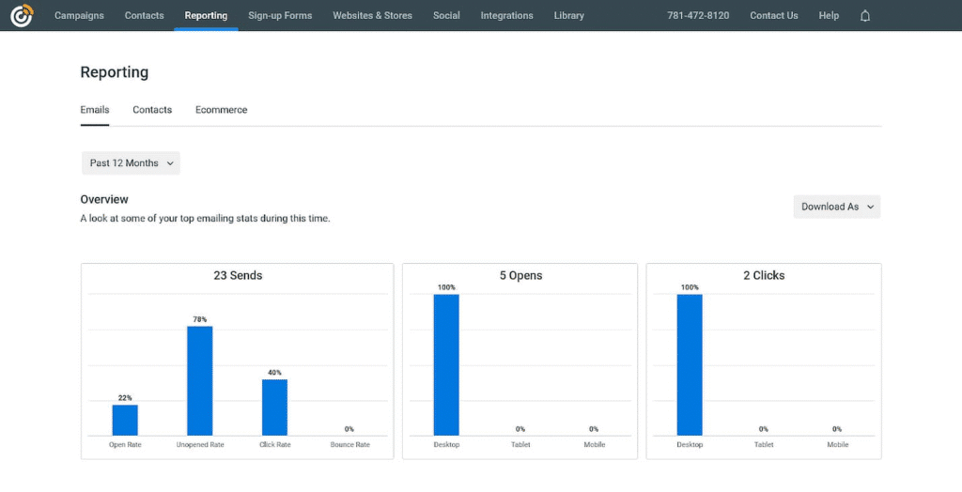Select the Emails reporting tab

tap(95, 110)
